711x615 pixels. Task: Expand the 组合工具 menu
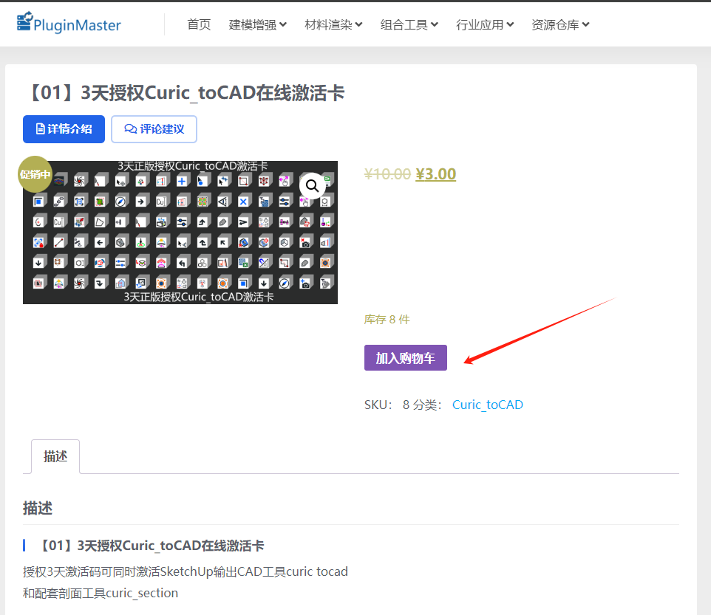click(x=409, y=24)
